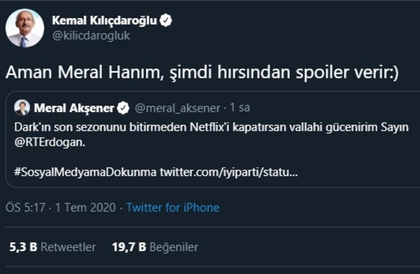
Task: Click the @RTErdogan mention
Action: 46,142
